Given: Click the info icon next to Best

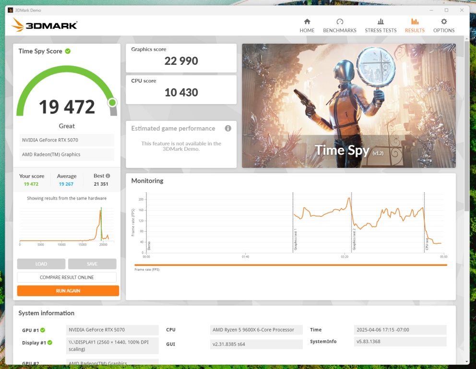Looking at the screenshot, I should 108,176.
